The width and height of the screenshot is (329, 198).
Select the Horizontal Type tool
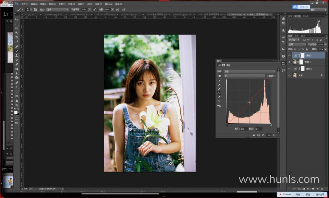(17, 87)
